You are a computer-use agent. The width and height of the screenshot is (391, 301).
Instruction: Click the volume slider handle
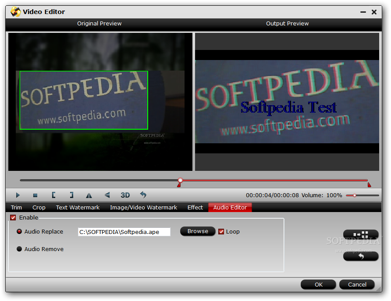tap(354, 195)
